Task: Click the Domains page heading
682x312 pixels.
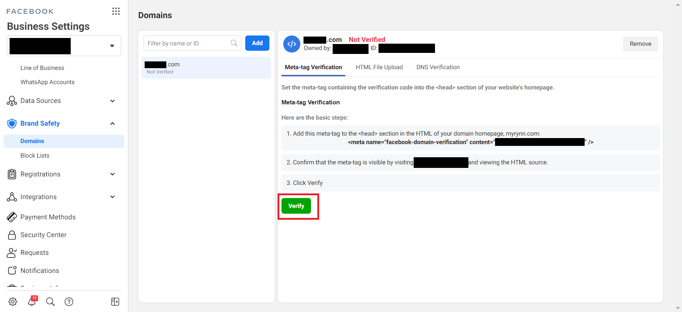Action: [x=155, y=15]
